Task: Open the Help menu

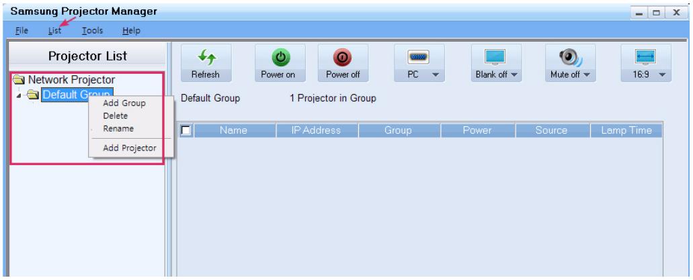Action: pos(131,30)
